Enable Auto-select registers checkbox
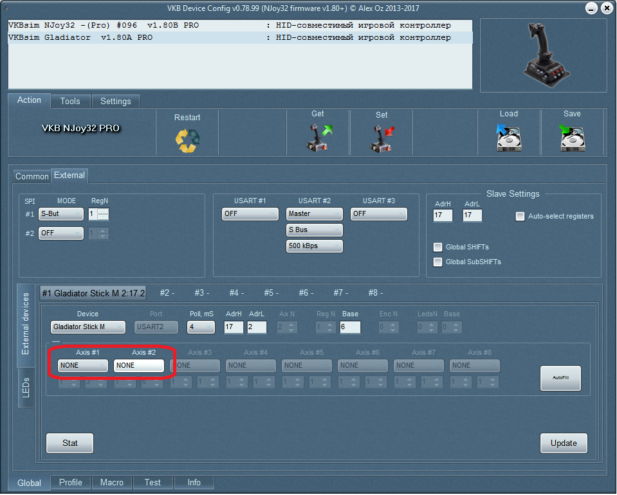Screen dimensions: 617x495 point(520,216)
